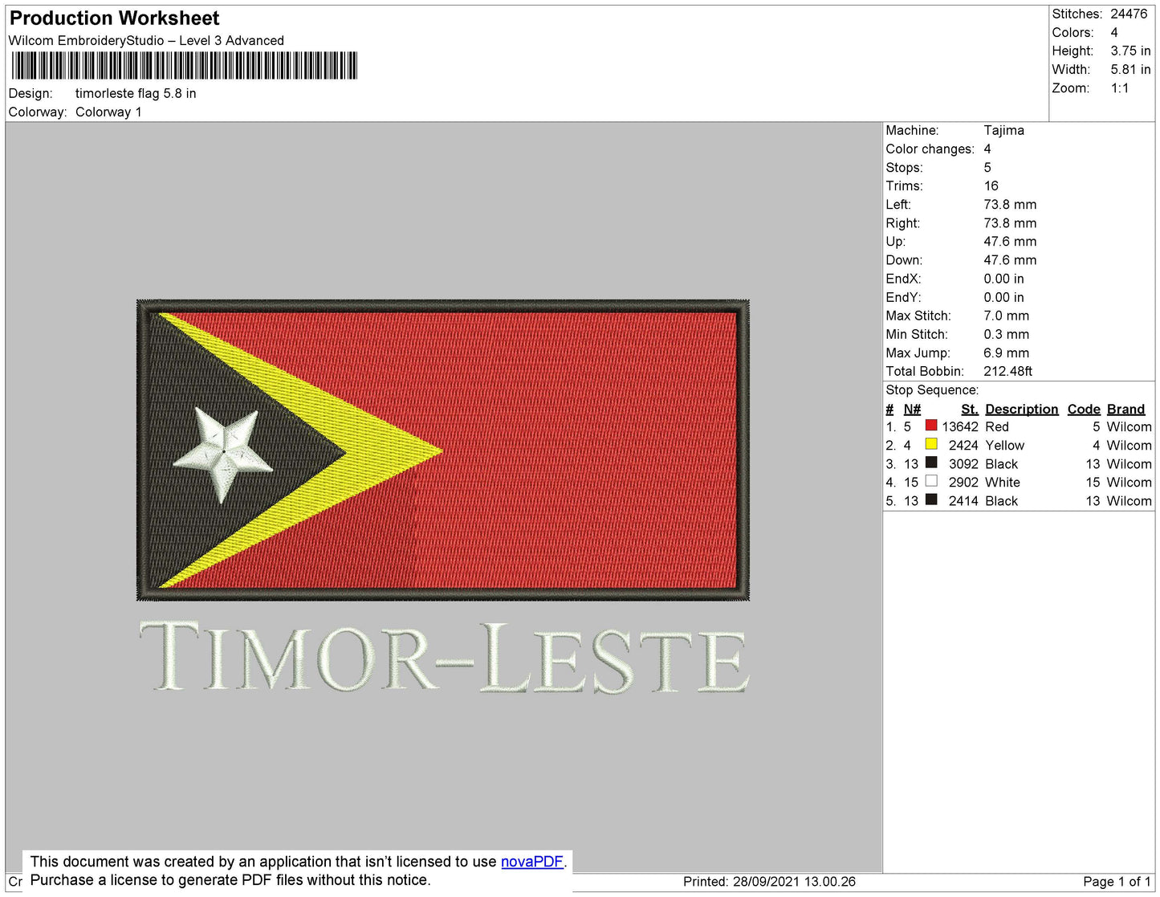Viewport: 1160px width, 897px height.
Task: Click stitch count 2414 in last Black row
Action: tap(963, 501)
